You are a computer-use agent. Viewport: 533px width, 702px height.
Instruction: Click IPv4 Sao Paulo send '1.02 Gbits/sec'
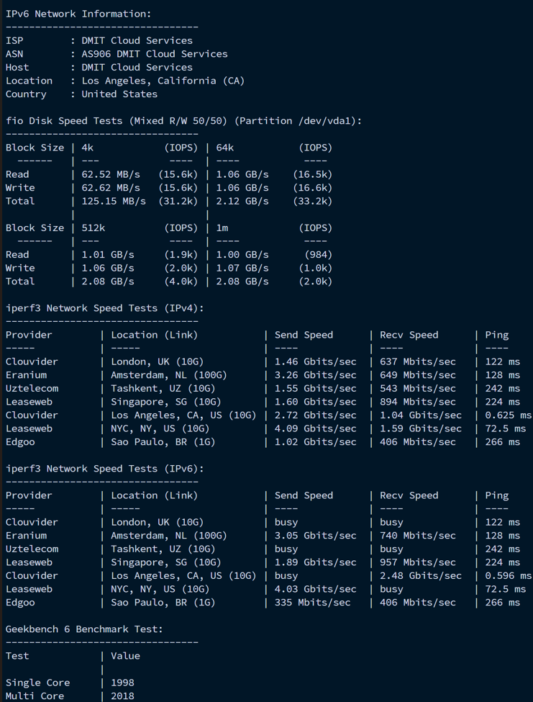tap(316, 442)
